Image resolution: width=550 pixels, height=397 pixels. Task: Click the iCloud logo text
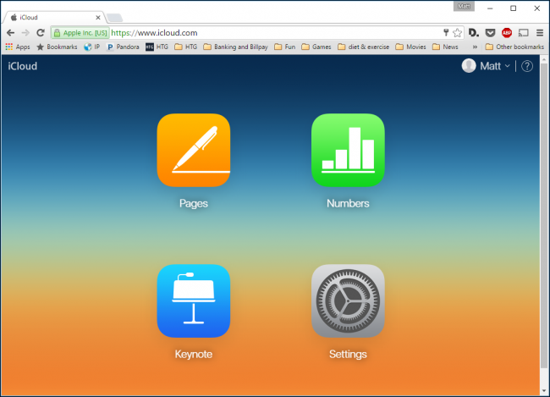coord(23,66)
